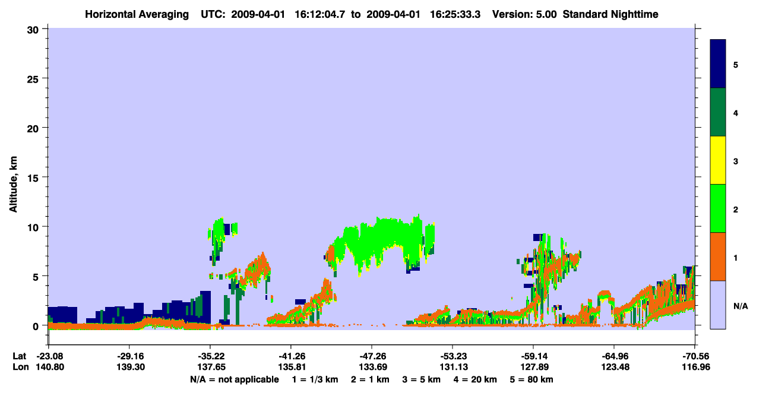Click the 10 km altitude tick label
The width and height of the screenshot is (772, 396).
34,227
